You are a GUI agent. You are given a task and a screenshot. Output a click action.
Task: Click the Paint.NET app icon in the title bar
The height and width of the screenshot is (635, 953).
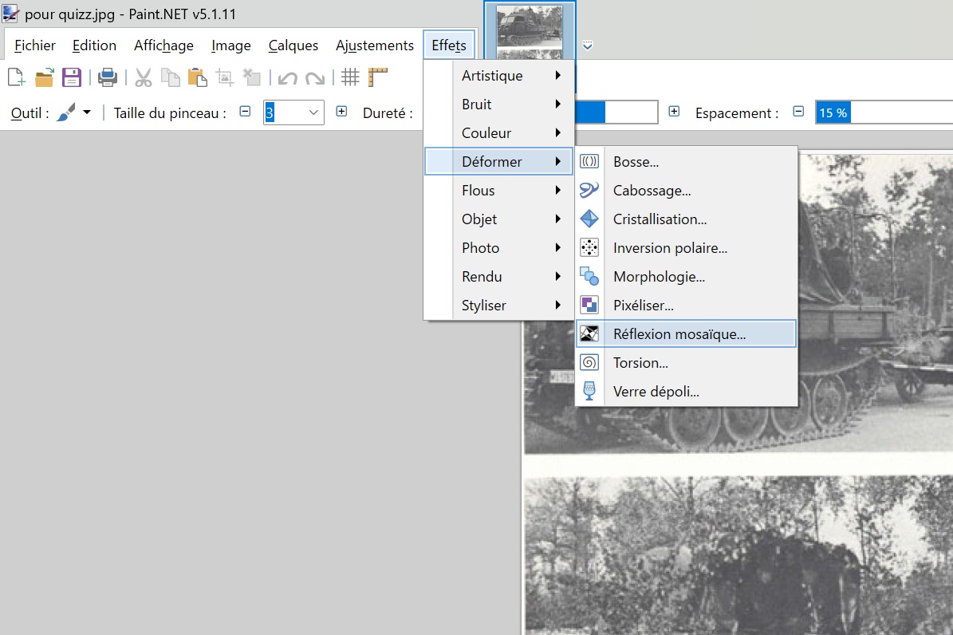(x=10, y=13)
